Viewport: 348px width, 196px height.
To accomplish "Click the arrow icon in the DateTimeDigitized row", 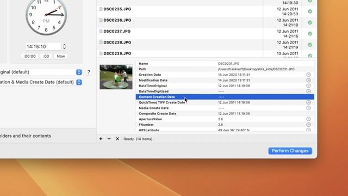I will (308, 91).
